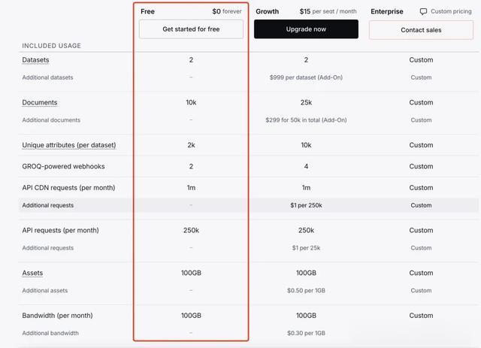The height and width of the screenshot is (348, 481).
Task: Select the Enterprise plan heading
Action: pos(387,11)
